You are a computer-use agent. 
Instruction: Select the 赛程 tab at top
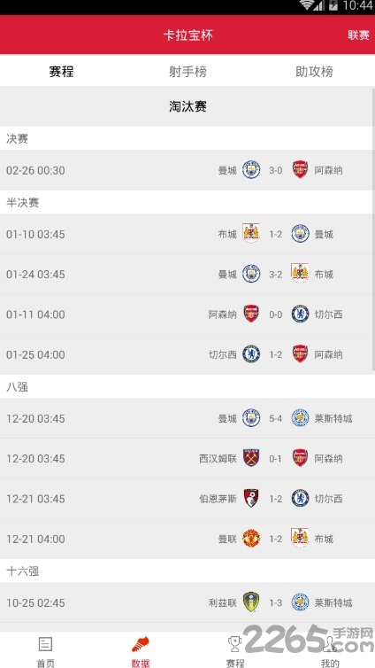[61, 72]
